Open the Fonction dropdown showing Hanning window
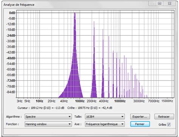The height and width of the screenshot is (137, 179). pyautogui.click(x=48, y=124)
